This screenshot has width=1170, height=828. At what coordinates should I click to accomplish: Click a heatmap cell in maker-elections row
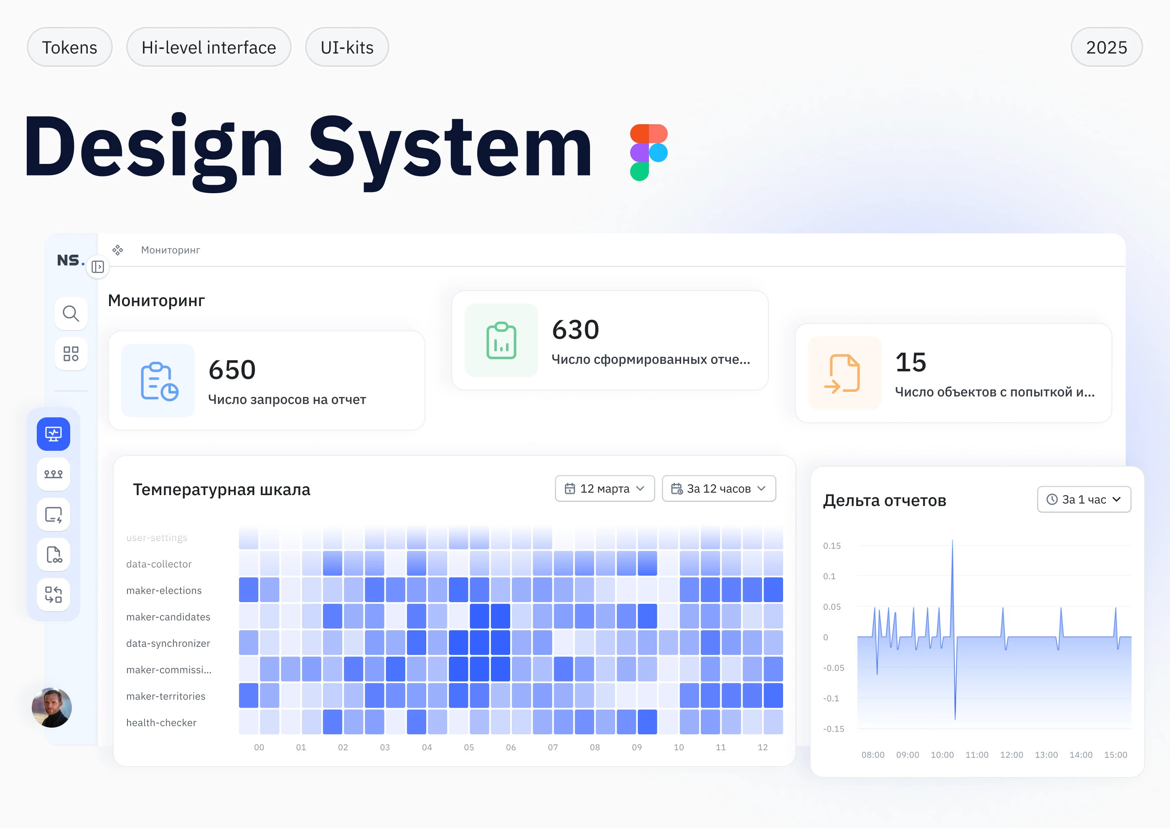249,590
